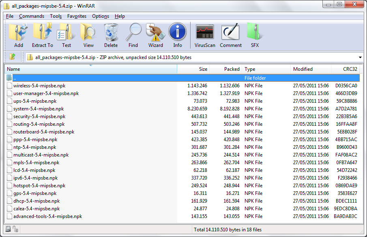Click the Add archive toolbar icon
367x237 pixels.
pos(18,32)
